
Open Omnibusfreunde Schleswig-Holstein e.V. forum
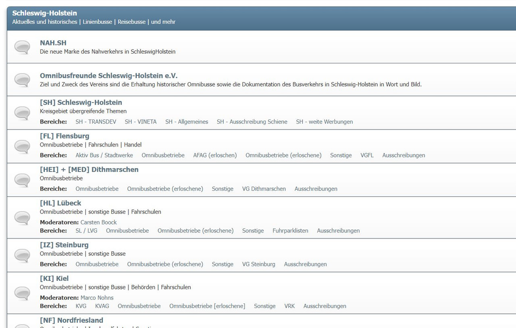[109, 75]
